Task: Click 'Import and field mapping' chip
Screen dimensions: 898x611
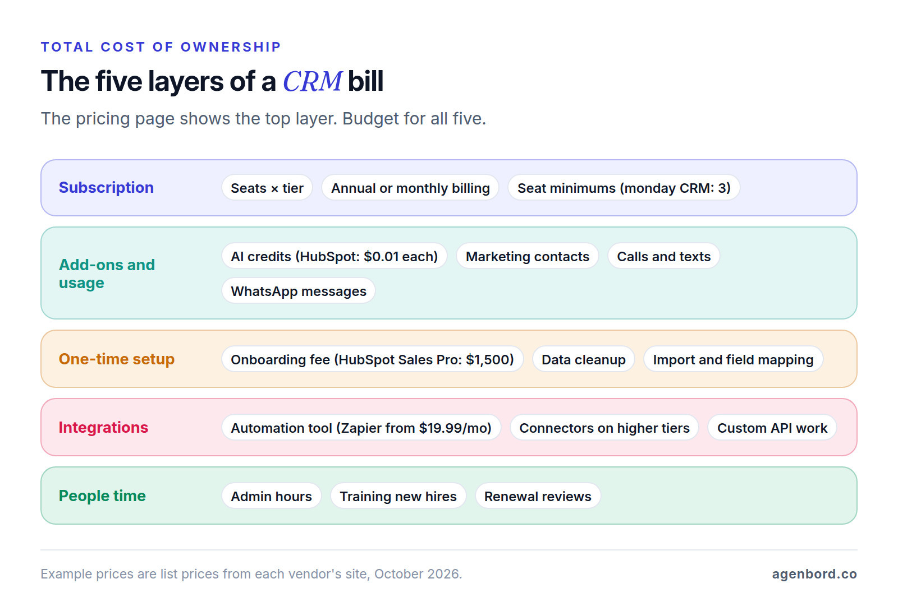Action: click(x=734, y=359)
